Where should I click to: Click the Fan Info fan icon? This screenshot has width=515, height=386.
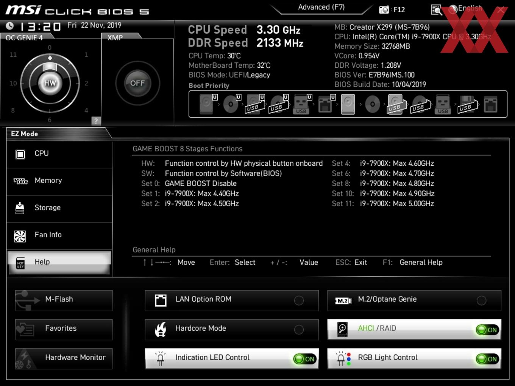click(20, 236)
